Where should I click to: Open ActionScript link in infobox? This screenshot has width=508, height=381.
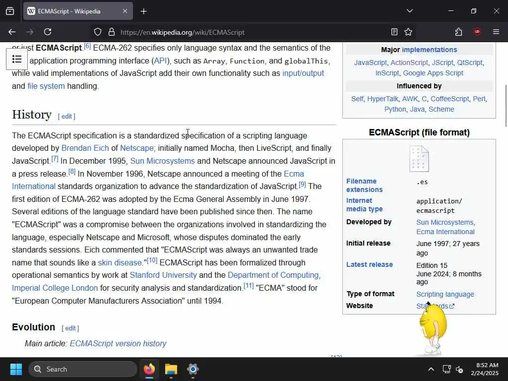(x=409, y=63)
